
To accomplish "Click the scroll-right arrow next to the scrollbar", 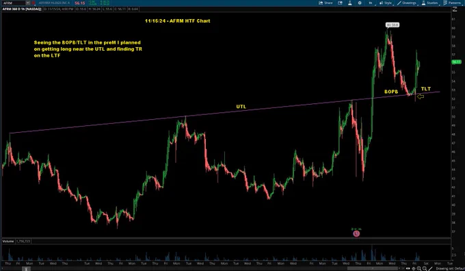I will coord(403,268).
